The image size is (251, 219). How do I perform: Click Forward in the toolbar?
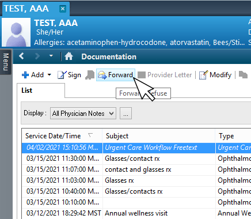tap(116, 75)
